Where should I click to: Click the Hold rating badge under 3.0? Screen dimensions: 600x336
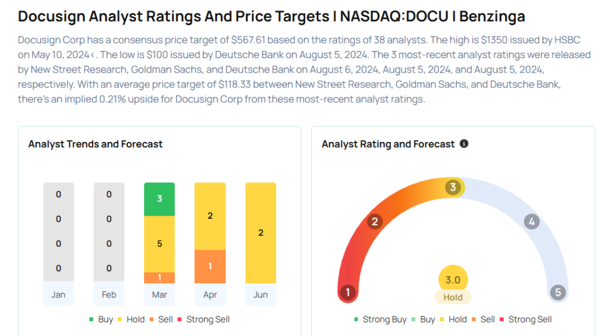coord(453,297)
